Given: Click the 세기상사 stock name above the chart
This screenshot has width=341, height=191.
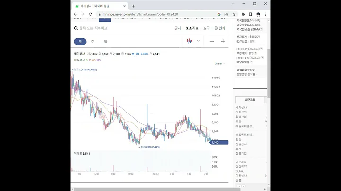Looking at the screenshot, I should (x=80, y=54).
